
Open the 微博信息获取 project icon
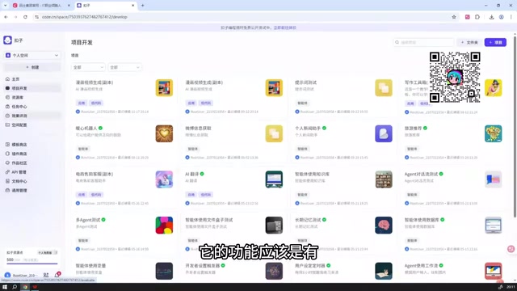[x=274, y=133]
